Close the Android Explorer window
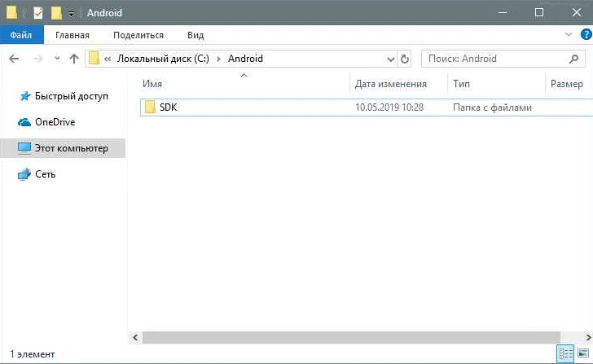The height and width of the screenshot is (364, 593). (x=577, y=12)
